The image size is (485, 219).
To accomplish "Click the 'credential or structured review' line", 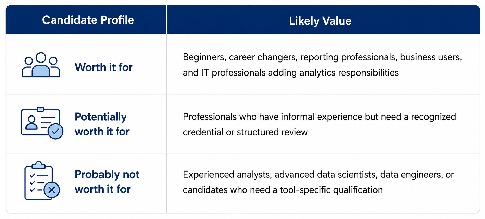I will (x=245, y=132).
